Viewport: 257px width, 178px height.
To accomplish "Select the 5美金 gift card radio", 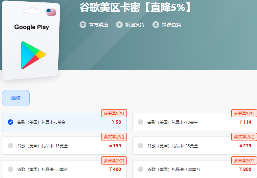I will (10, 122).
